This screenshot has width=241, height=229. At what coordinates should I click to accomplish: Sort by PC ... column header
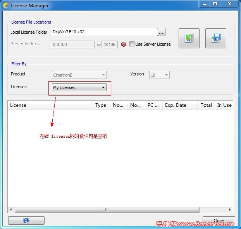tap(154, 105)
